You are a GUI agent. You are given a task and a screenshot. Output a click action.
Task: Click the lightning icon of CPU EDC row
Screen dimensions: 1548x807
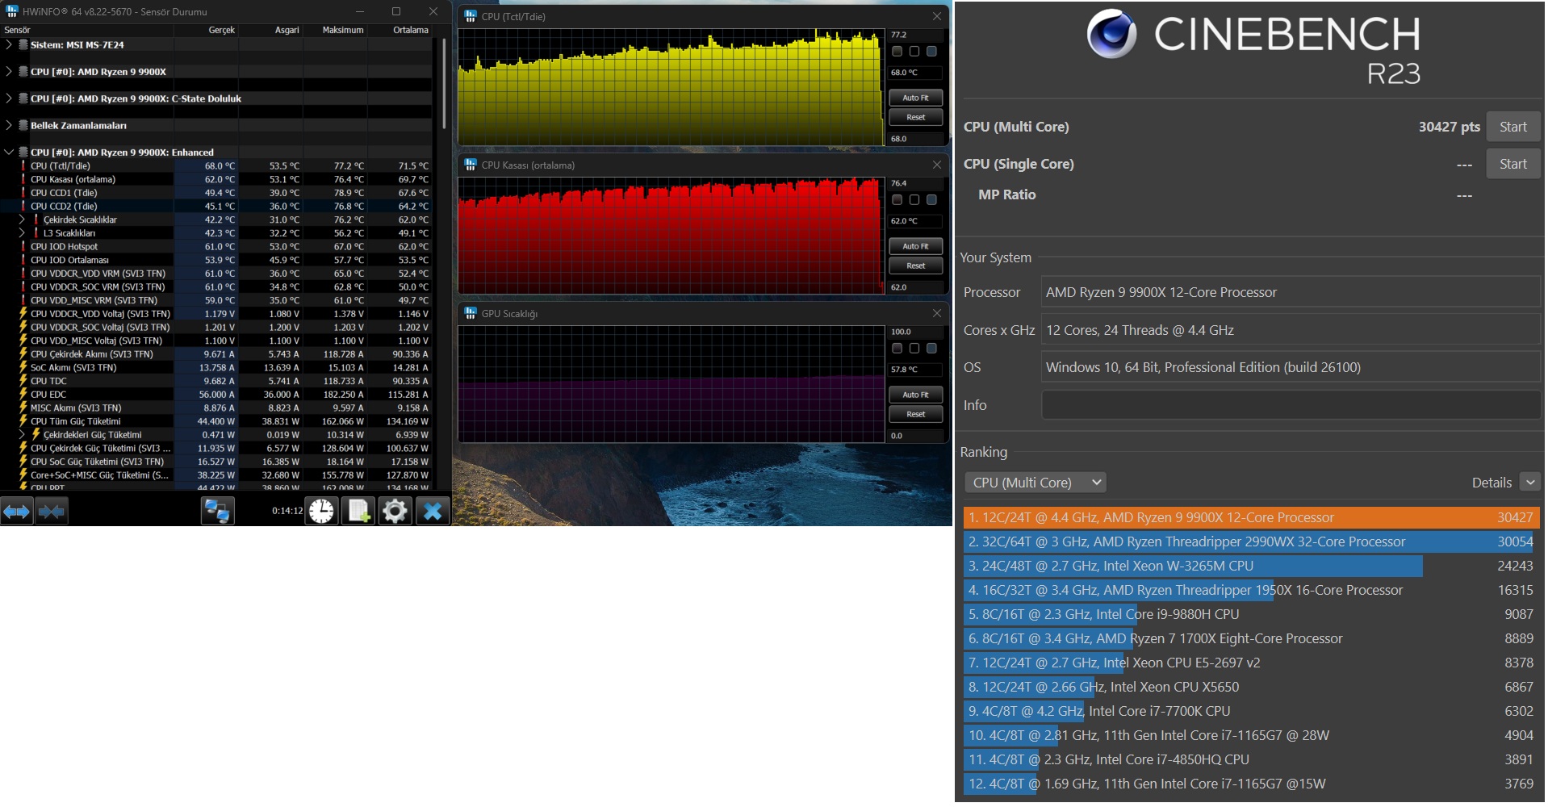click(x=23, y=395)
